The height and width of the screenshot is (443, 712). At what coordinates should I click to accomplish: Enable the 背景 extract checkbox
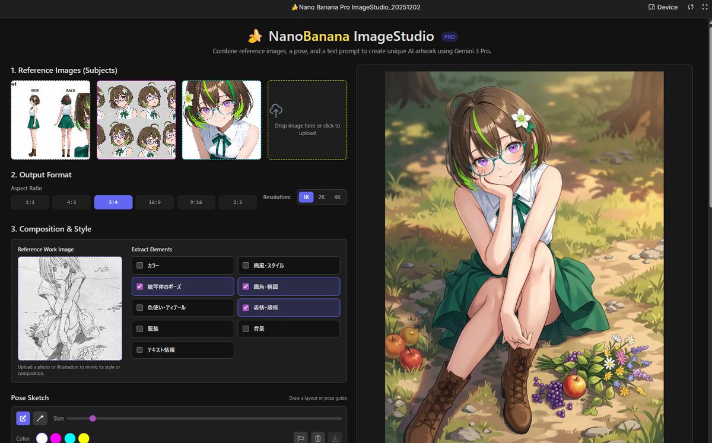point(246,329)
